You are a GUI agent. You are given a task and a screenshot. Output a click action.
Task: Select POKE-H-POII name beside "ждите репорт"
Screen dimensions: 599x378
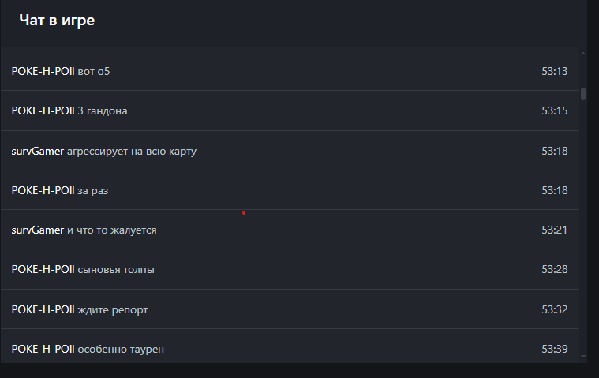click(x=43, y=309)
